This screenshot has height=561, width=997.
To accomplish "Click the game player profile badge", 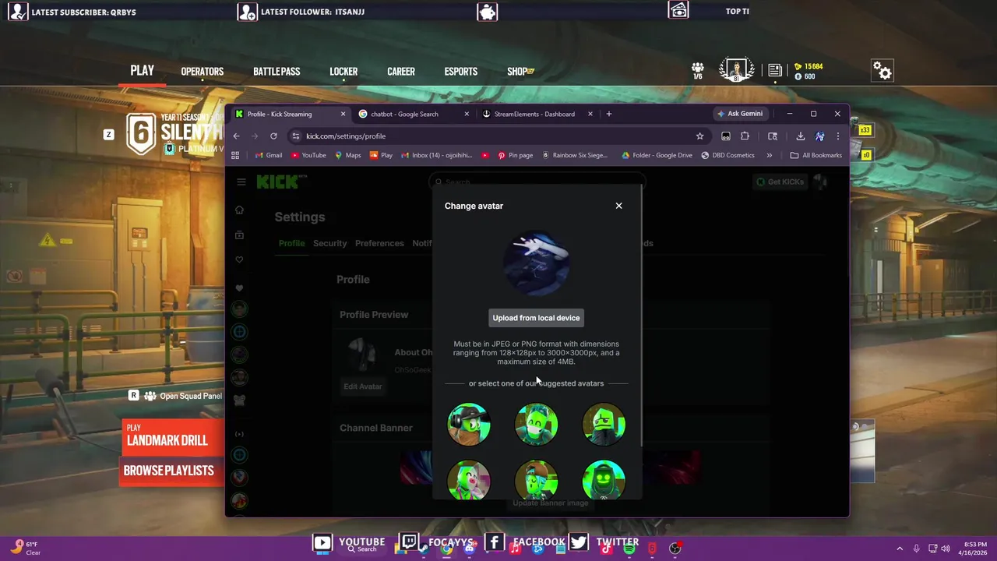I will pos(736,70).
